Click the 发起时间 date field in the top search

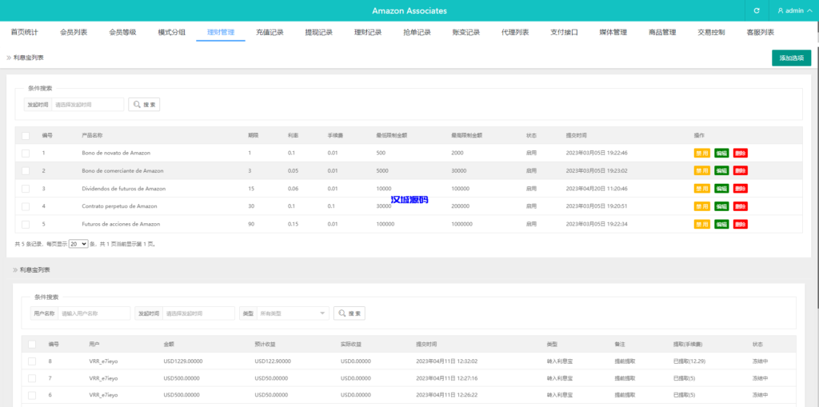pos(88,105)
